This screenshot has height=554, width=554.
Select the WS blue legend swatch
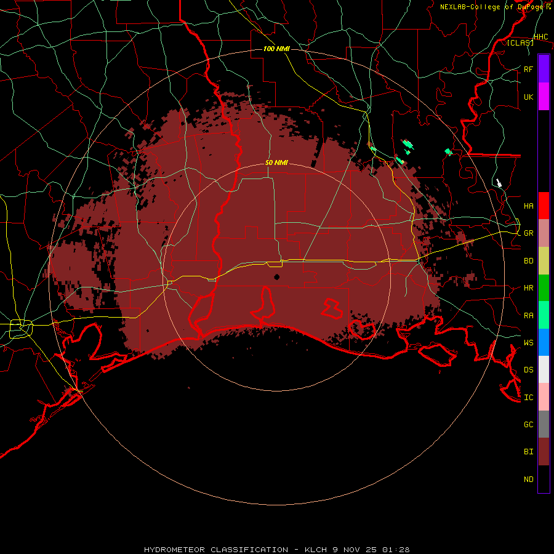(x=544, y=342)
